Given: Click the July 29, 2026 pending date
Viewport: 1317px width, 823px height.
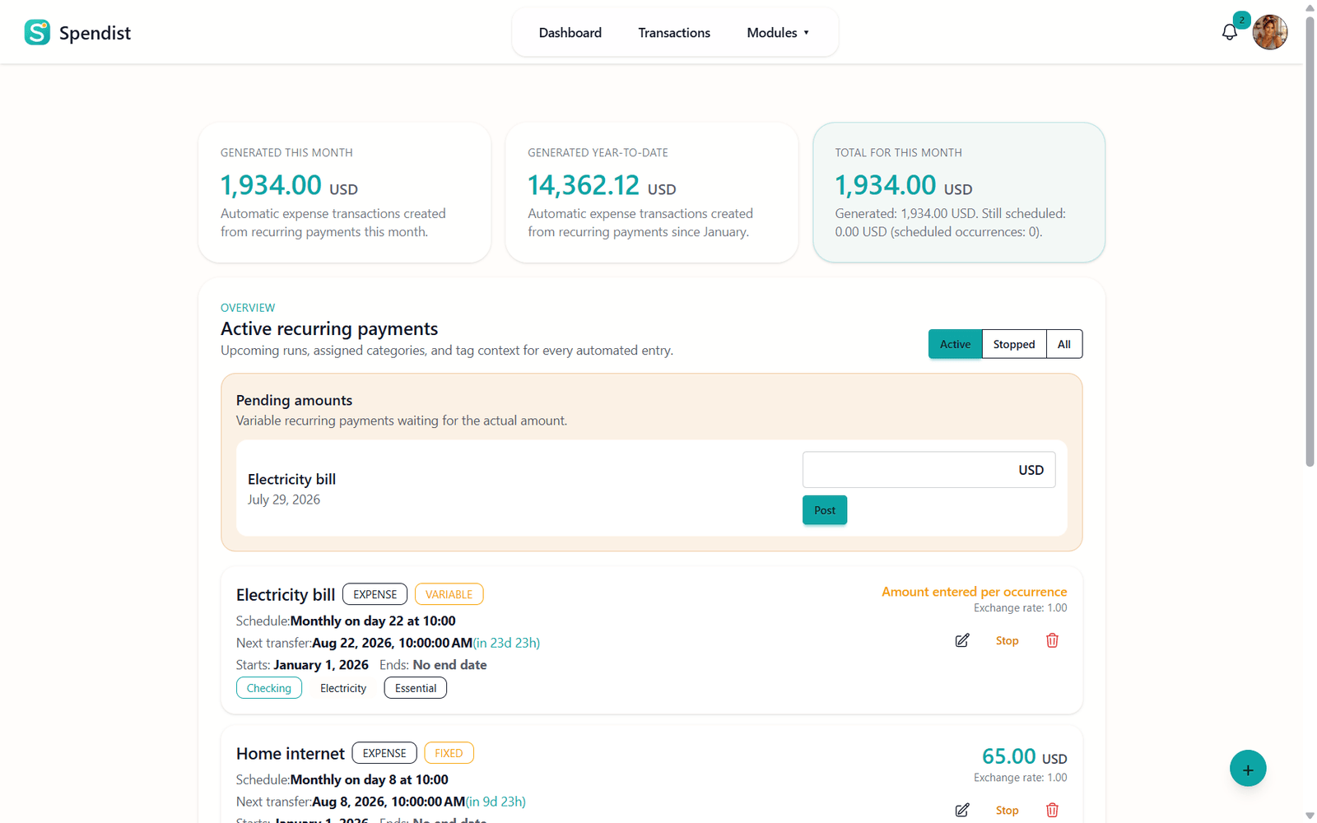Looking at the screenshot, I should click(x=284, y=500).
